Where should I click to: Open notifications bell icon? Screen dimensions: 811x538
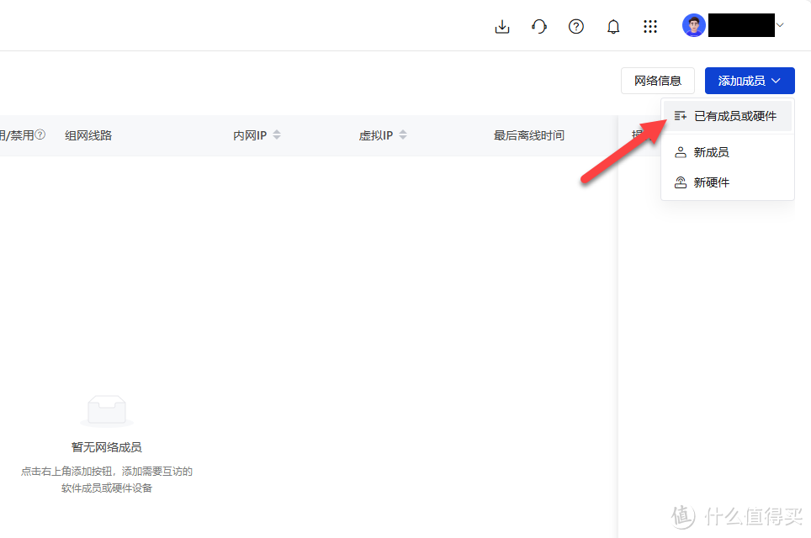pos(613,27)
